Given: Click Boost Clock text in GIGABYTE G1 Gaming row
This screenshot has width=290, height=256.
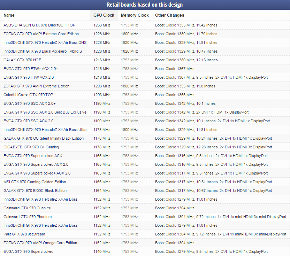Looking at the screenshot, I should [214, 147].
